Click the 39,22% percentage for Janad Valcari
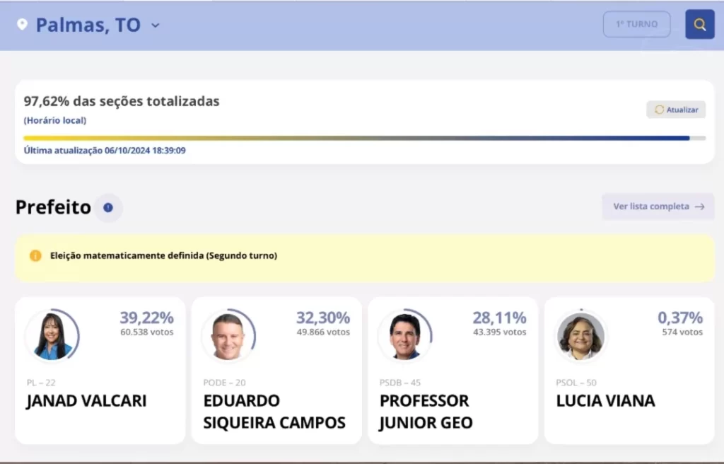The image size is (724, 464). click(x=146, y=318)
